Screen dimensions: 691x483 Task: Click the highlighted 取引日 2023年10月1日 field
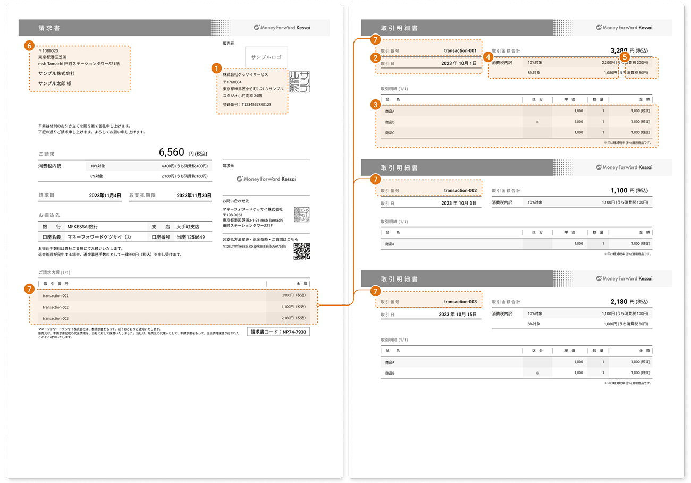point(429,63)
